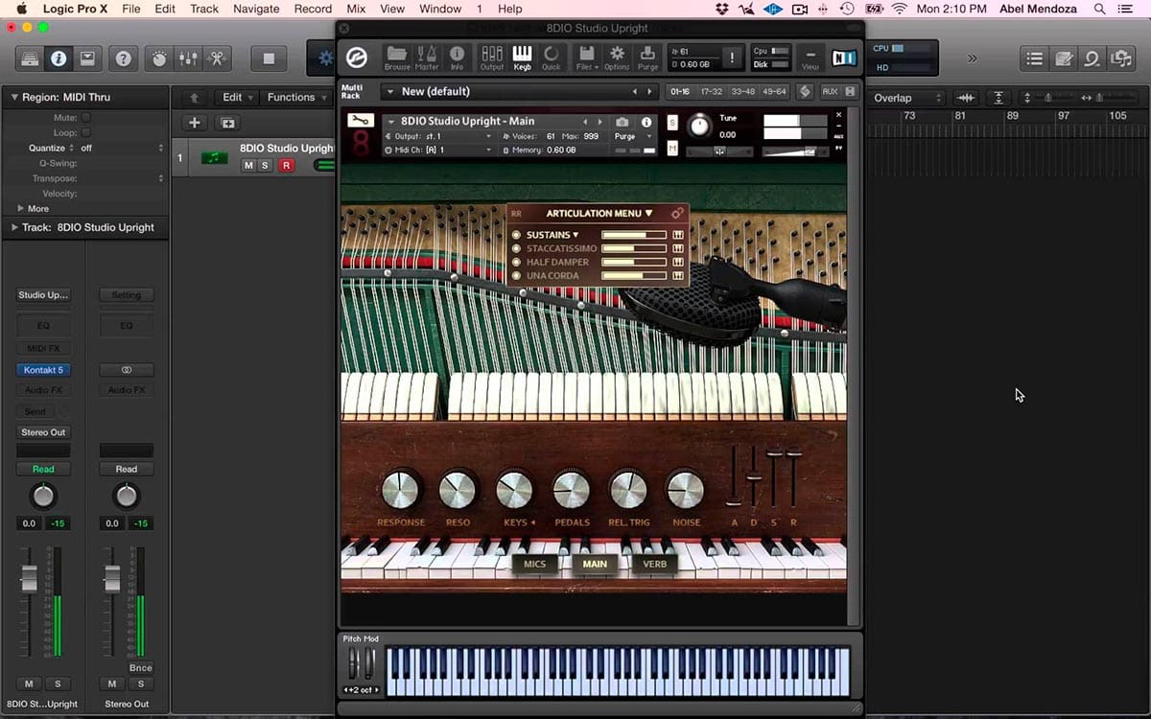Click the Kontakt 5 instrument slot
Image resolution: width=1151 pixels, height=719 pixels.
pyautogui.click(x=43, y=370)
